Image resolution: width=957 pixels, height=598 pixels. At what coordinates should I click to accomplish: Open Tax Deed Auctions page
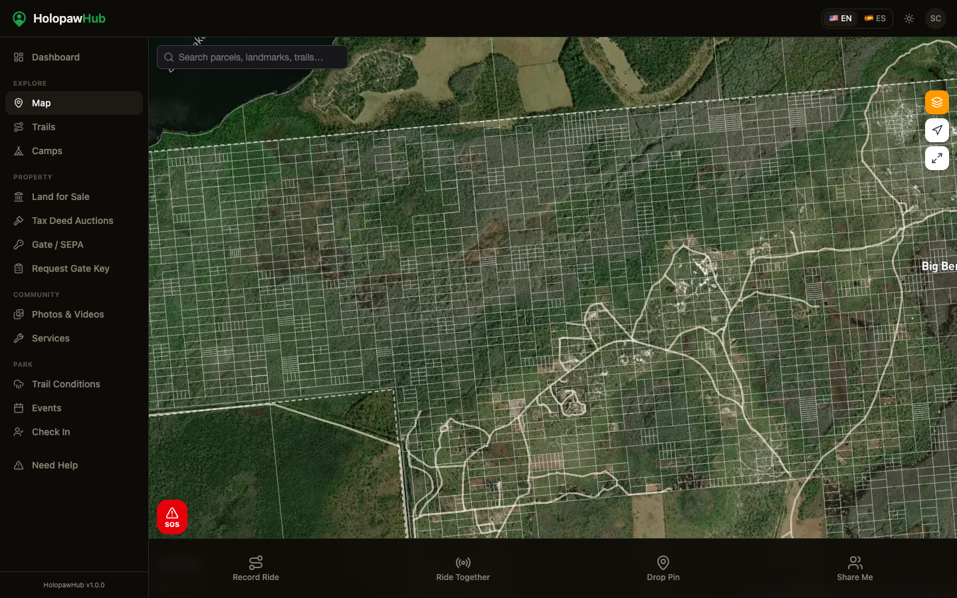(72, 221)
